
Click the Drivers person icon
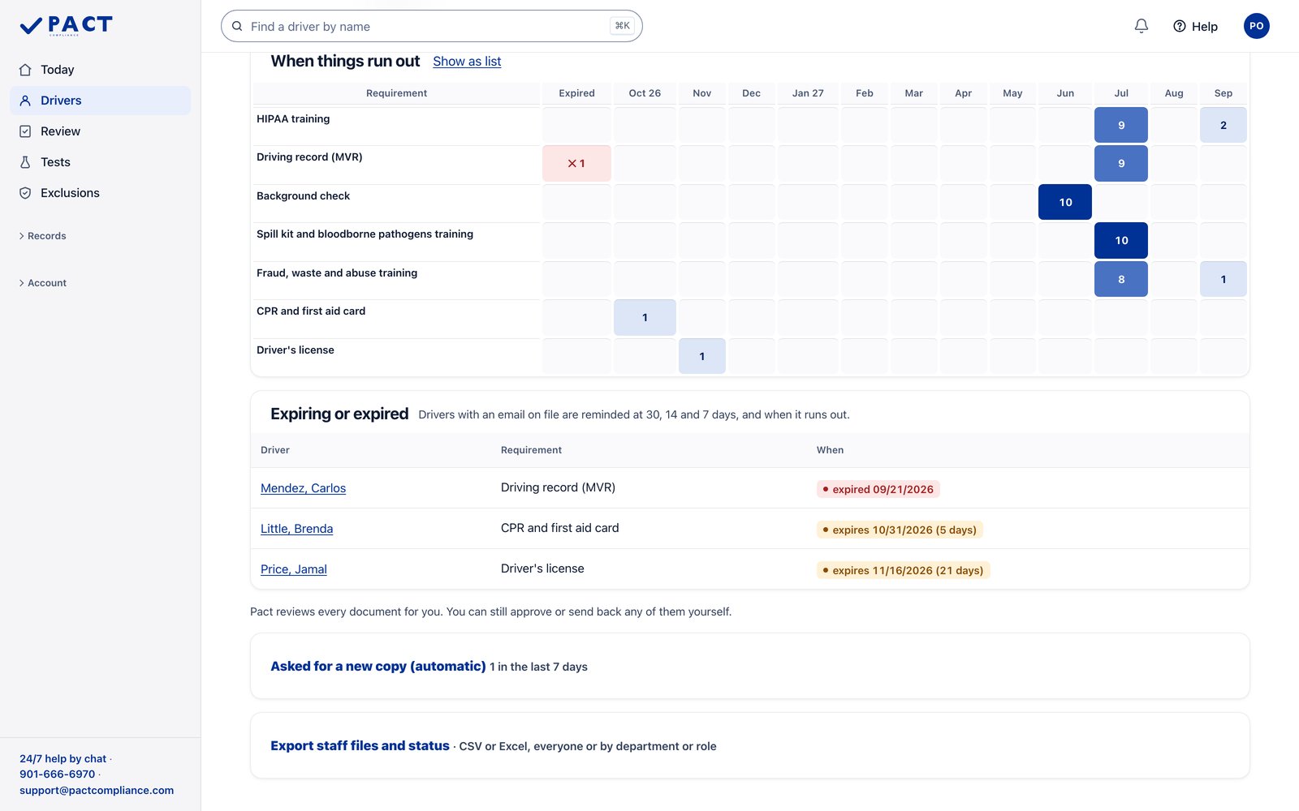click(x=25, y=101)
